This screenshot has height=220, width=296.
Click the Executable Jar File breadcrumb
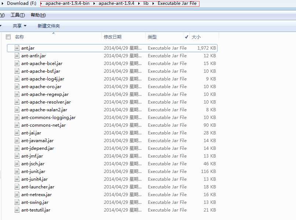(177, 3)
